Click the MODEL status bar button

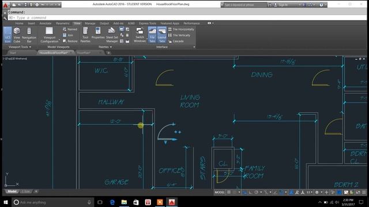point(220,192)
